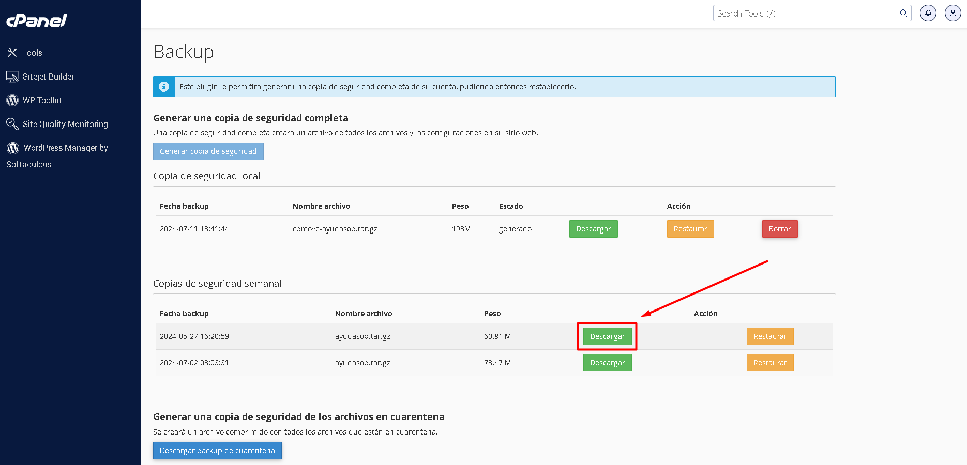967x465 pixels.
Task: Open Tools in the sidebar
Action: [x=33, y=53]
